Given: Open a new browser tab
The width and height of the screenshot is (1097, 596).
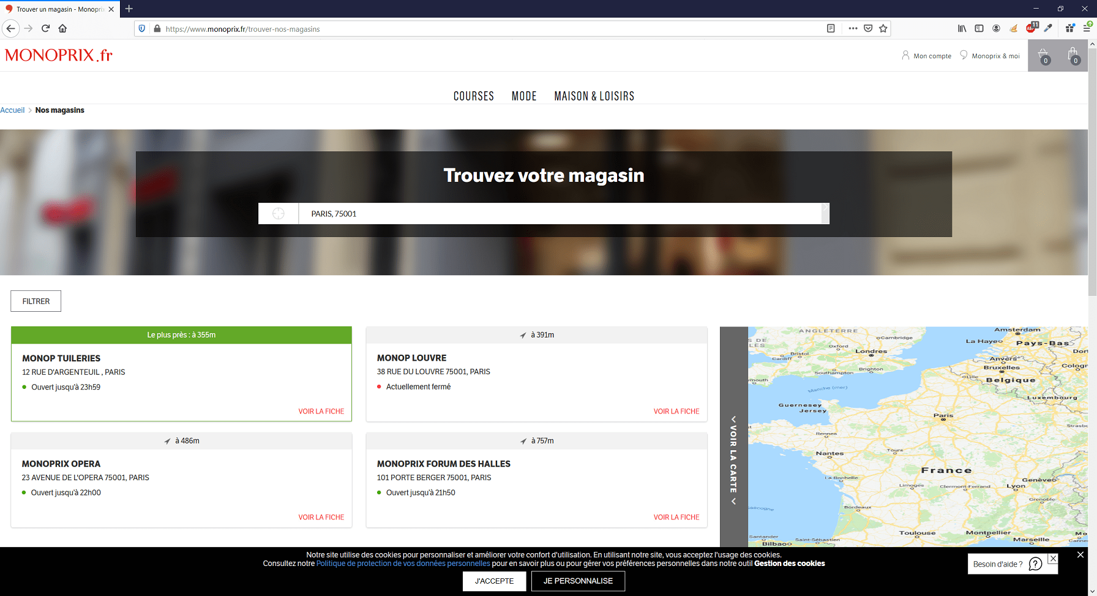Looking at the screenshot, I should 129,9.
